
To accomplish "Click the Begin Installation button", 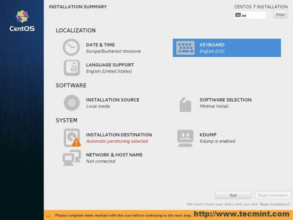I will click(x=273, y=195).
